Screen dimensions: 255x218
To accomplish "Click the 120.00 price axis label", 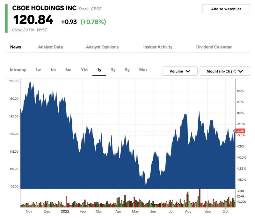I will point(14,134).
